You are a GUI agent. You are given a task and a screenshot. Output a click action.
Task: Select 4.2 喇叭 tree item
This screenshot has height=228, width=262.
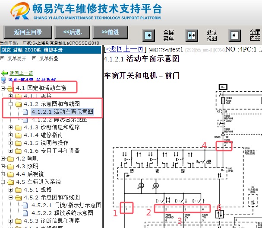27,158
